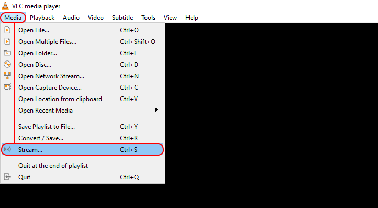
Task: Click the Open Folder icon
Action: pyautogui.click(x=7, y=53)
